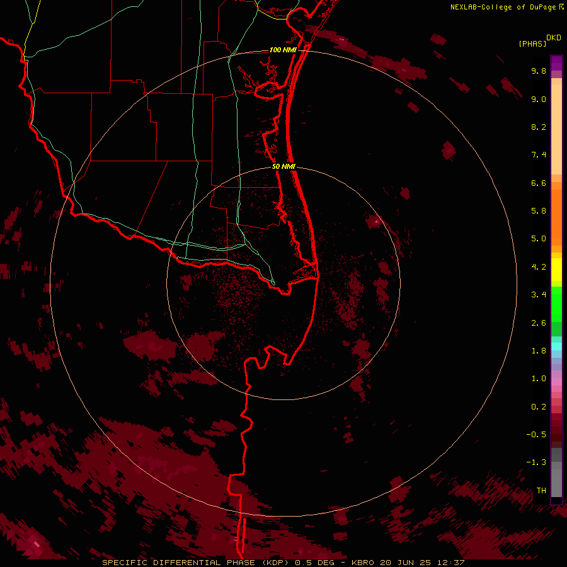The height and width of the screenshot is (567, 567).
Task: Click the 5.8 value on color scale
Action: [539, 211]
